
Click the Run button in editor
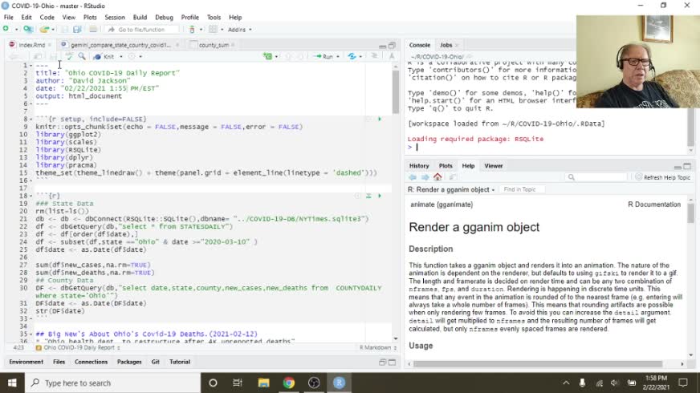(324, 57)
